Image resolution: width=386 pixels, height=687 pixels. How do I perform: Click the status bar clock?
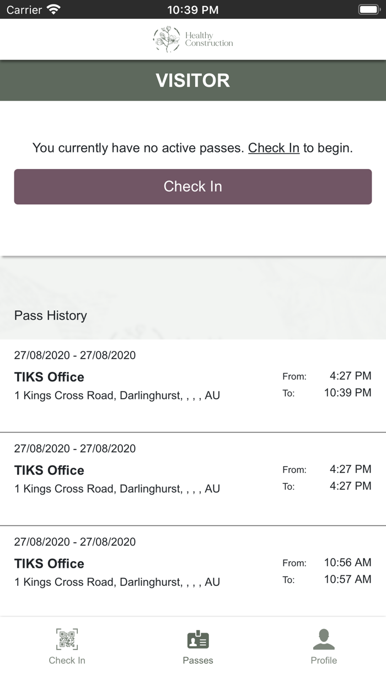(x=192, y=9)
